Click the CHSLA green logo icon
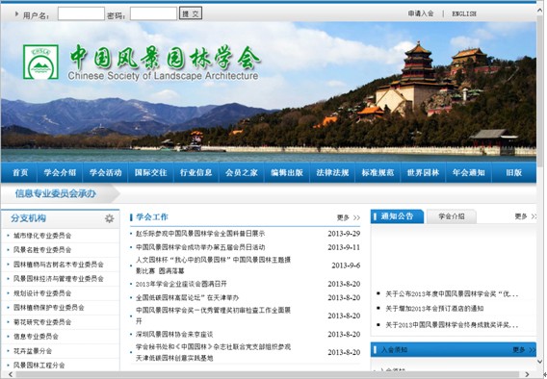 pos(40,62)
